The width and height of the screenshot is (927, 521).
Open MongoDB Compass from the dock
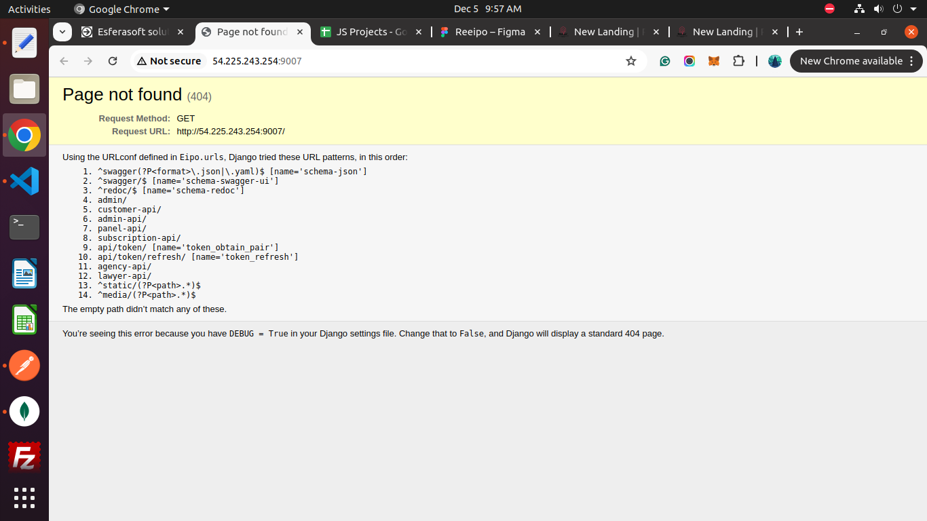pyautogui.click(x=24, y=411)
